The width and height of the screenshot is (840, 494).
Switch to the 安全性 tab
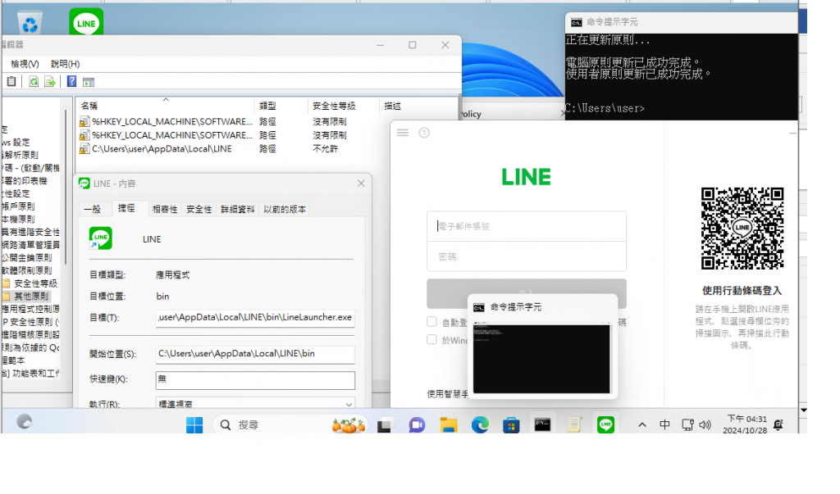(x=199, y=209)
